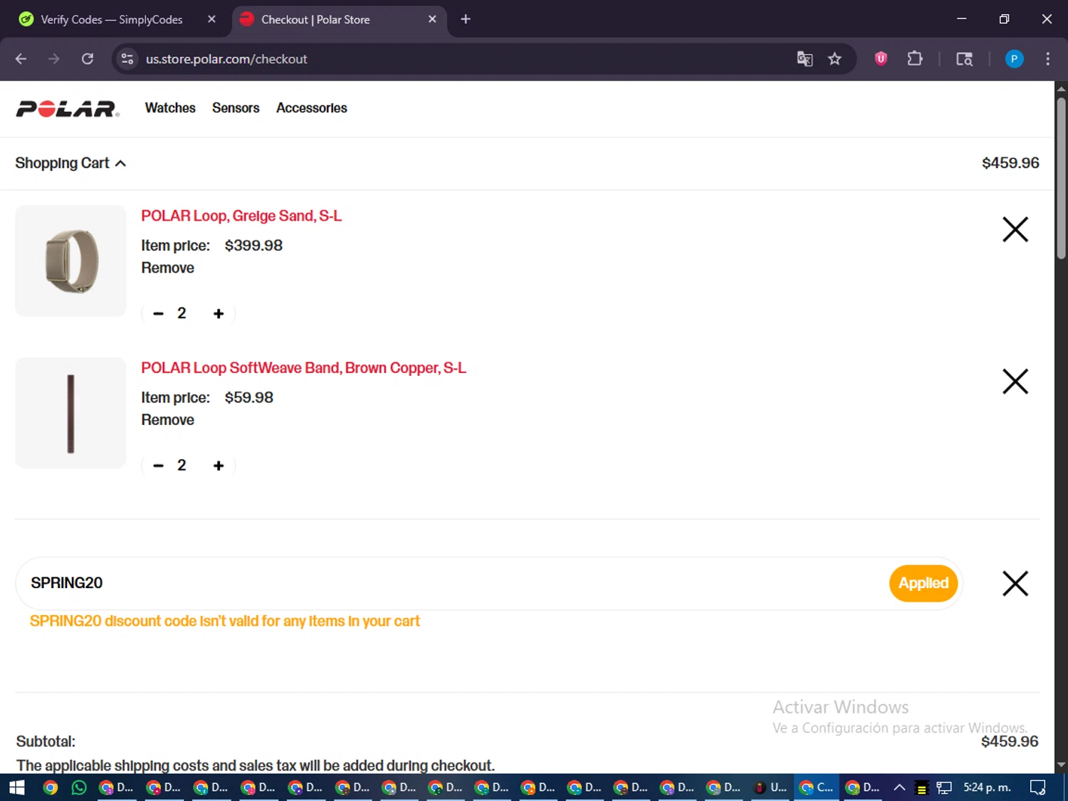Open the network icon in system tray
The image size is (1068, 801).
coord(944,787)
